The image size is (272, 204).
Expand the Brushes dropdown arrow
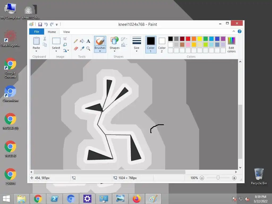[x=100, y=51]
